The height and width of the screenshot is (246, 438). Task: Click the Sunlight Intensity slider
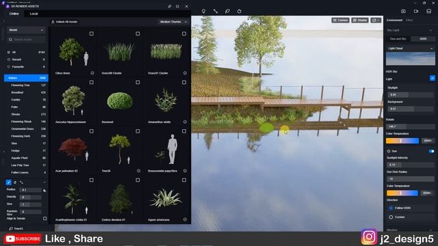point(411,165)
